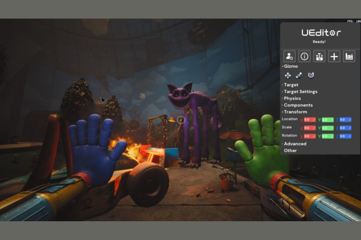
Task: Click the UEditor logo title
Action: pyautogui.click(x=321, y=33)
